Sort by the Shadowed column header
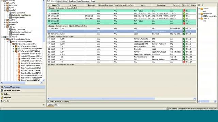 click(x=91, y=5)
